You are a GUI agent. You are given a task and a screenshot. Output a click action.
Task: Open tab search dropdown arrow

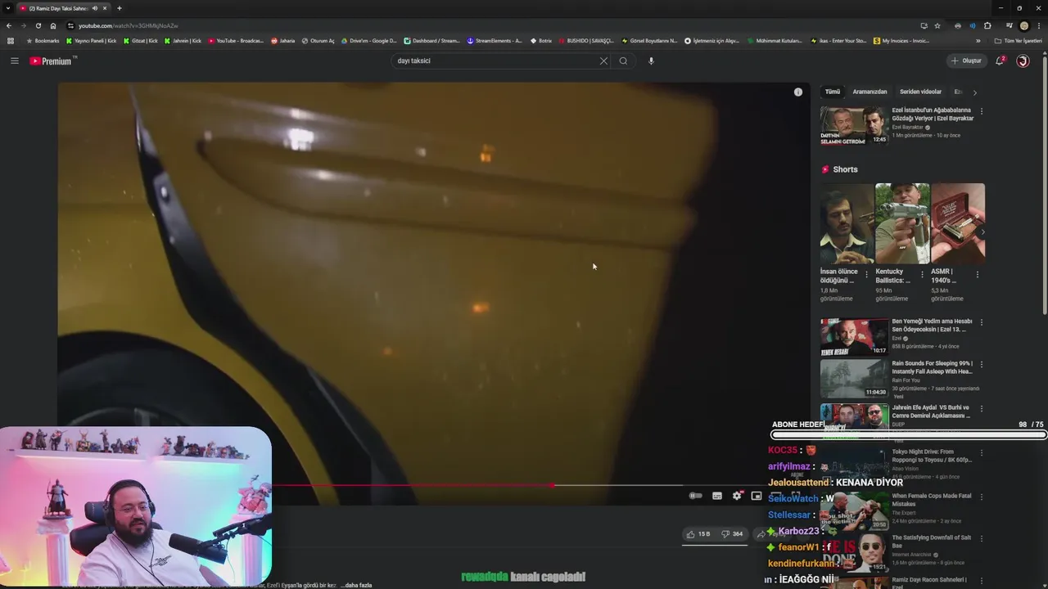(8, 8)
